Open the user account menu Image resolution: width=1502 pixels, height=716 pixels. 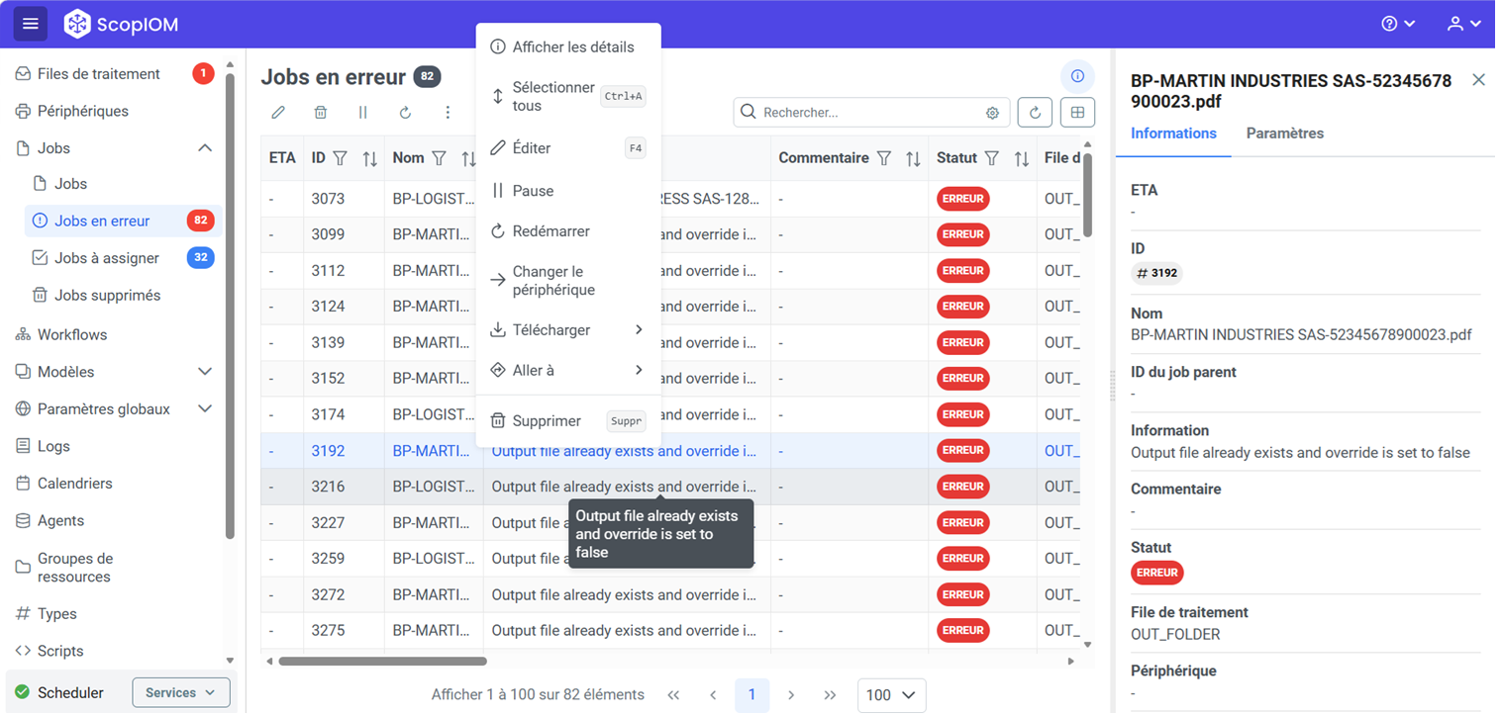coord(1463,24)
